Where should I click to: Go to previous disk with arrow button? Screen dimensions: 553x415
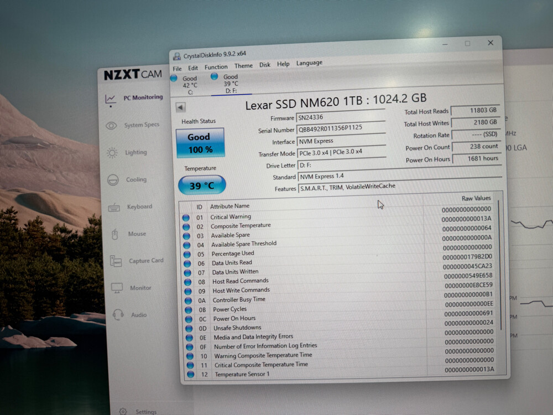pyautogui.click(x=181, y=107)
